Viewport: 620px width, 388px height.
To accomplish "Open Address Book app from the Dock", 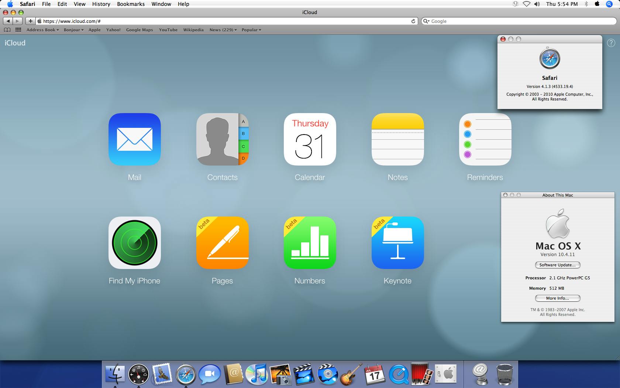I will (x=233, y=374).
